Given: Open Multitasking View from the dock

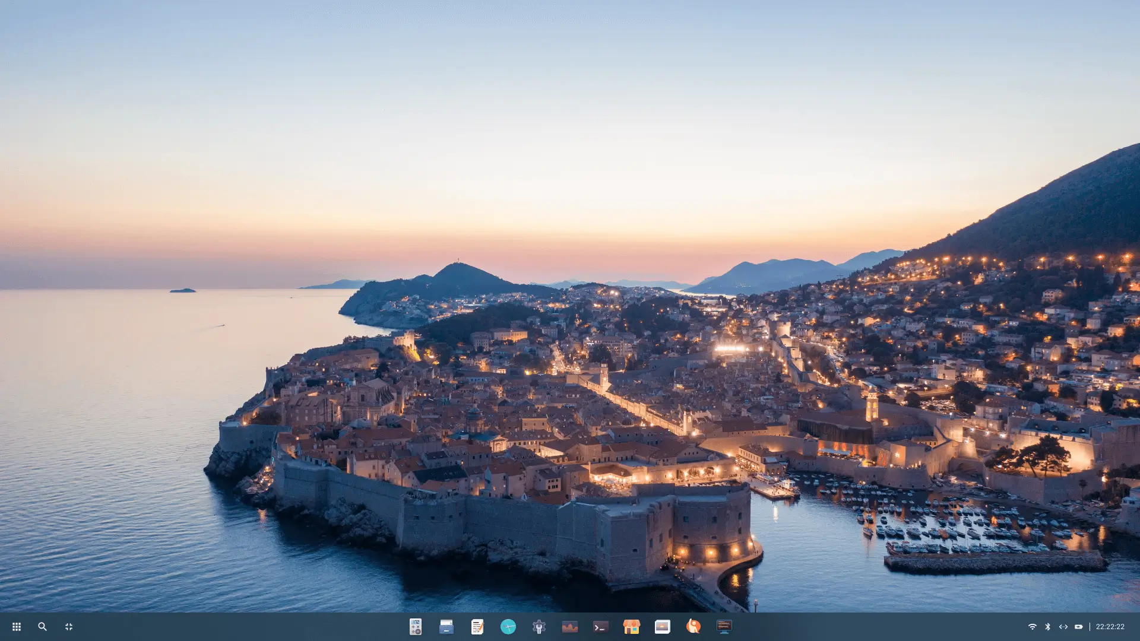Looking at the screenshot, I should pos(69,626).
